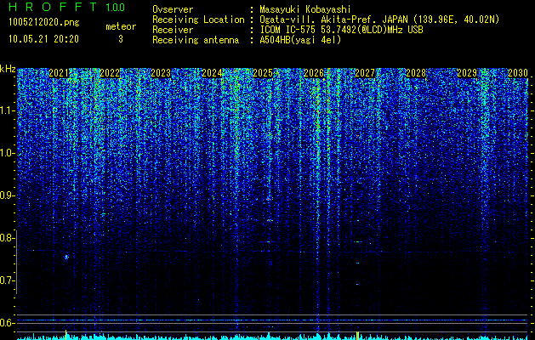Image resolution: width=535 pixels, height=340 pixels.
Task: Click the HROFFT 1.0.0 title text
Action: click(x=67, y=7)
